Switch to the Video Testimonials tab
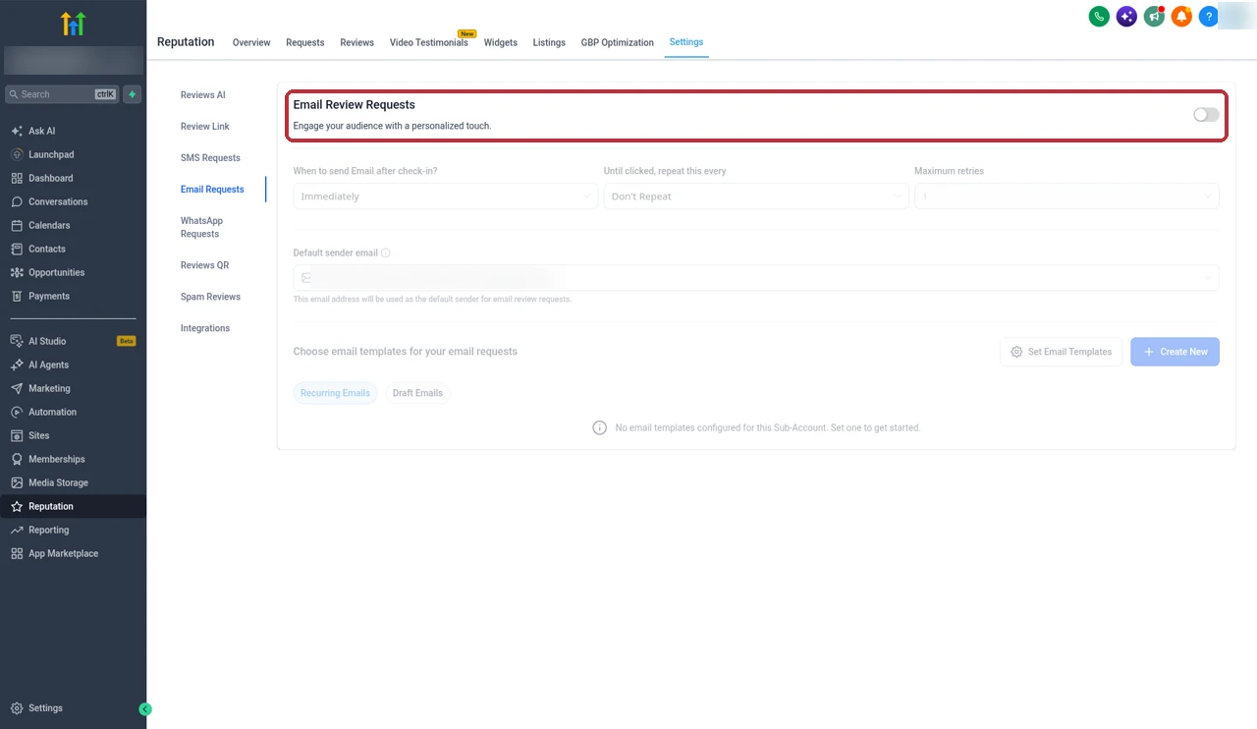Viewport: 1257px width, 729px height. coord(428,42)
